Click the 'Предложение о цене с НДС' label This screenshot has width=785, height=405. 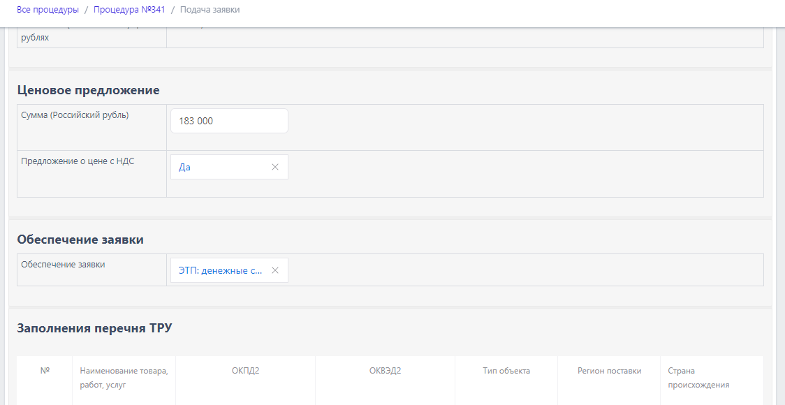point(78,161)
